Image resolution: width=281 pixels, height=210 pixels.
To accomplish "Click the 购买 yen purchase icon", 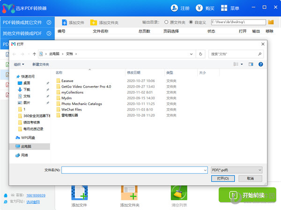I will tap(199, 8).
